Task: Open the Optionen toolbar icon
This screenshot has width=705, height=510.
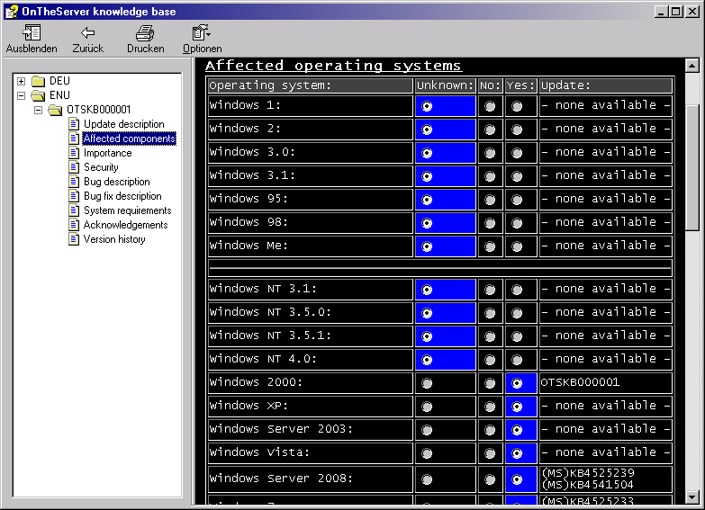Action: (x=202, y=32)
